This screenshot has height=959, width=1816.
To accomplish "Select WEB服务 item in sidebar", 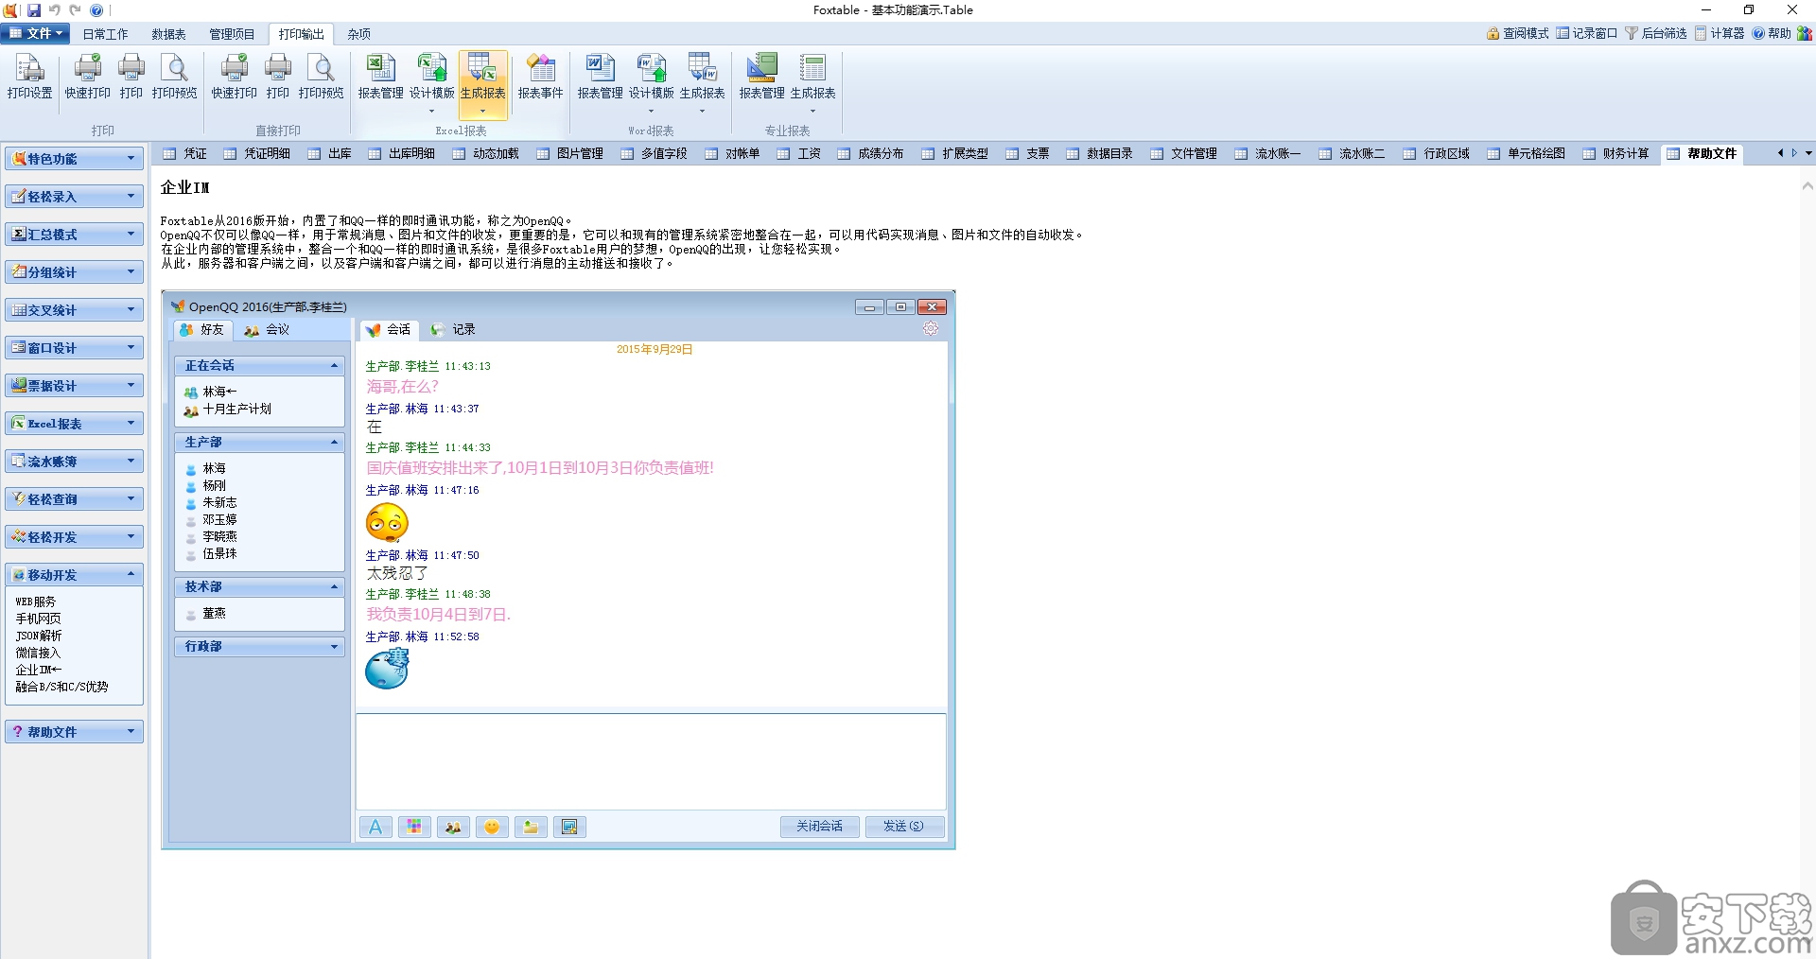I will click(x=36, y=602).
